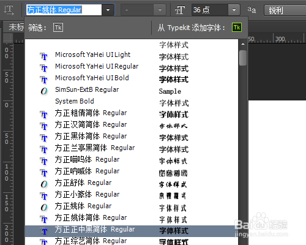Select 方正综艺简体 Regular font
306x245 pixels.
(x=132, y=241)
